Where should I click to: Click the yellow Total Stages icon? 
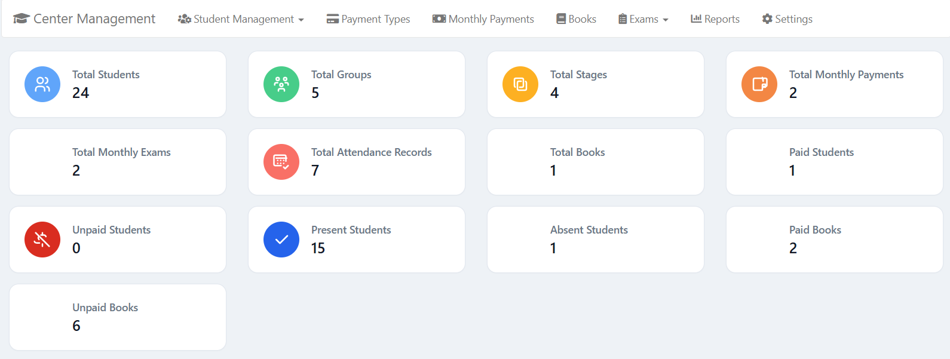click(520, 84)
